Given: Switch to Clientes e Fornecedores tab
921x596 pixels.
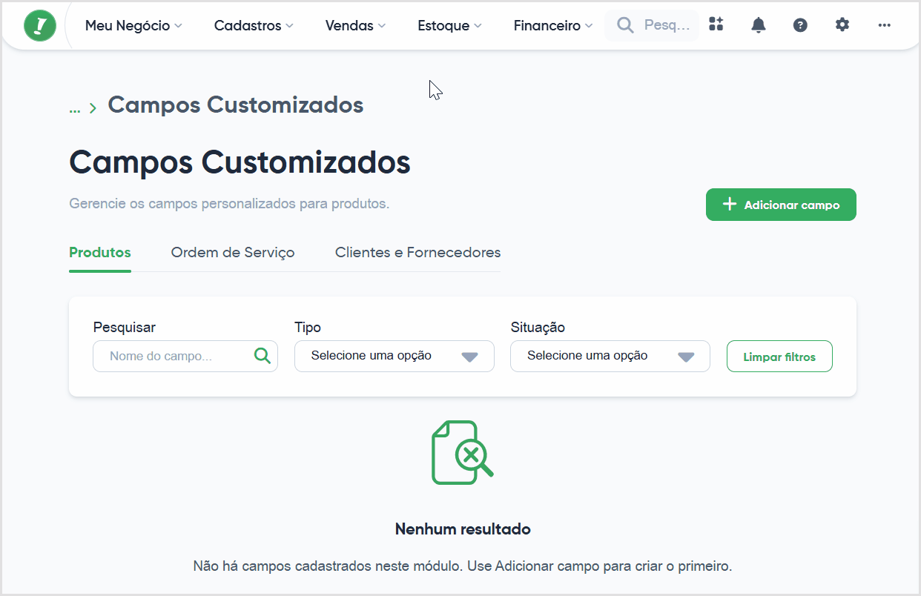Looking at the screenshot, I should point(417,253).
